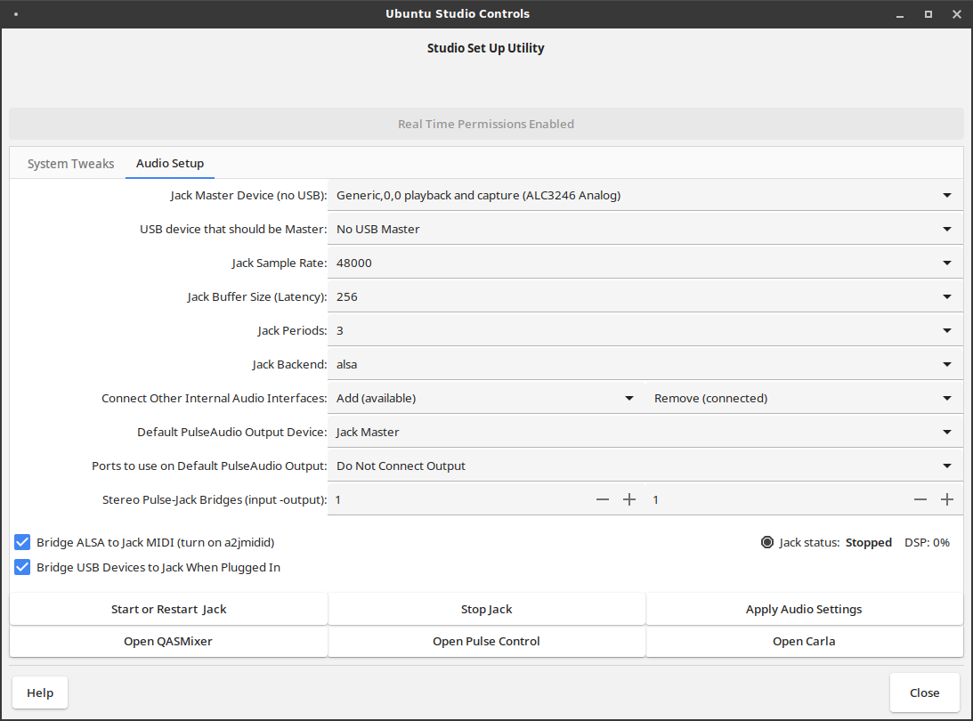This screenshot has height=721, width=973.
Task: Switch to the System Tweaks tab
Action: (71, 164)
